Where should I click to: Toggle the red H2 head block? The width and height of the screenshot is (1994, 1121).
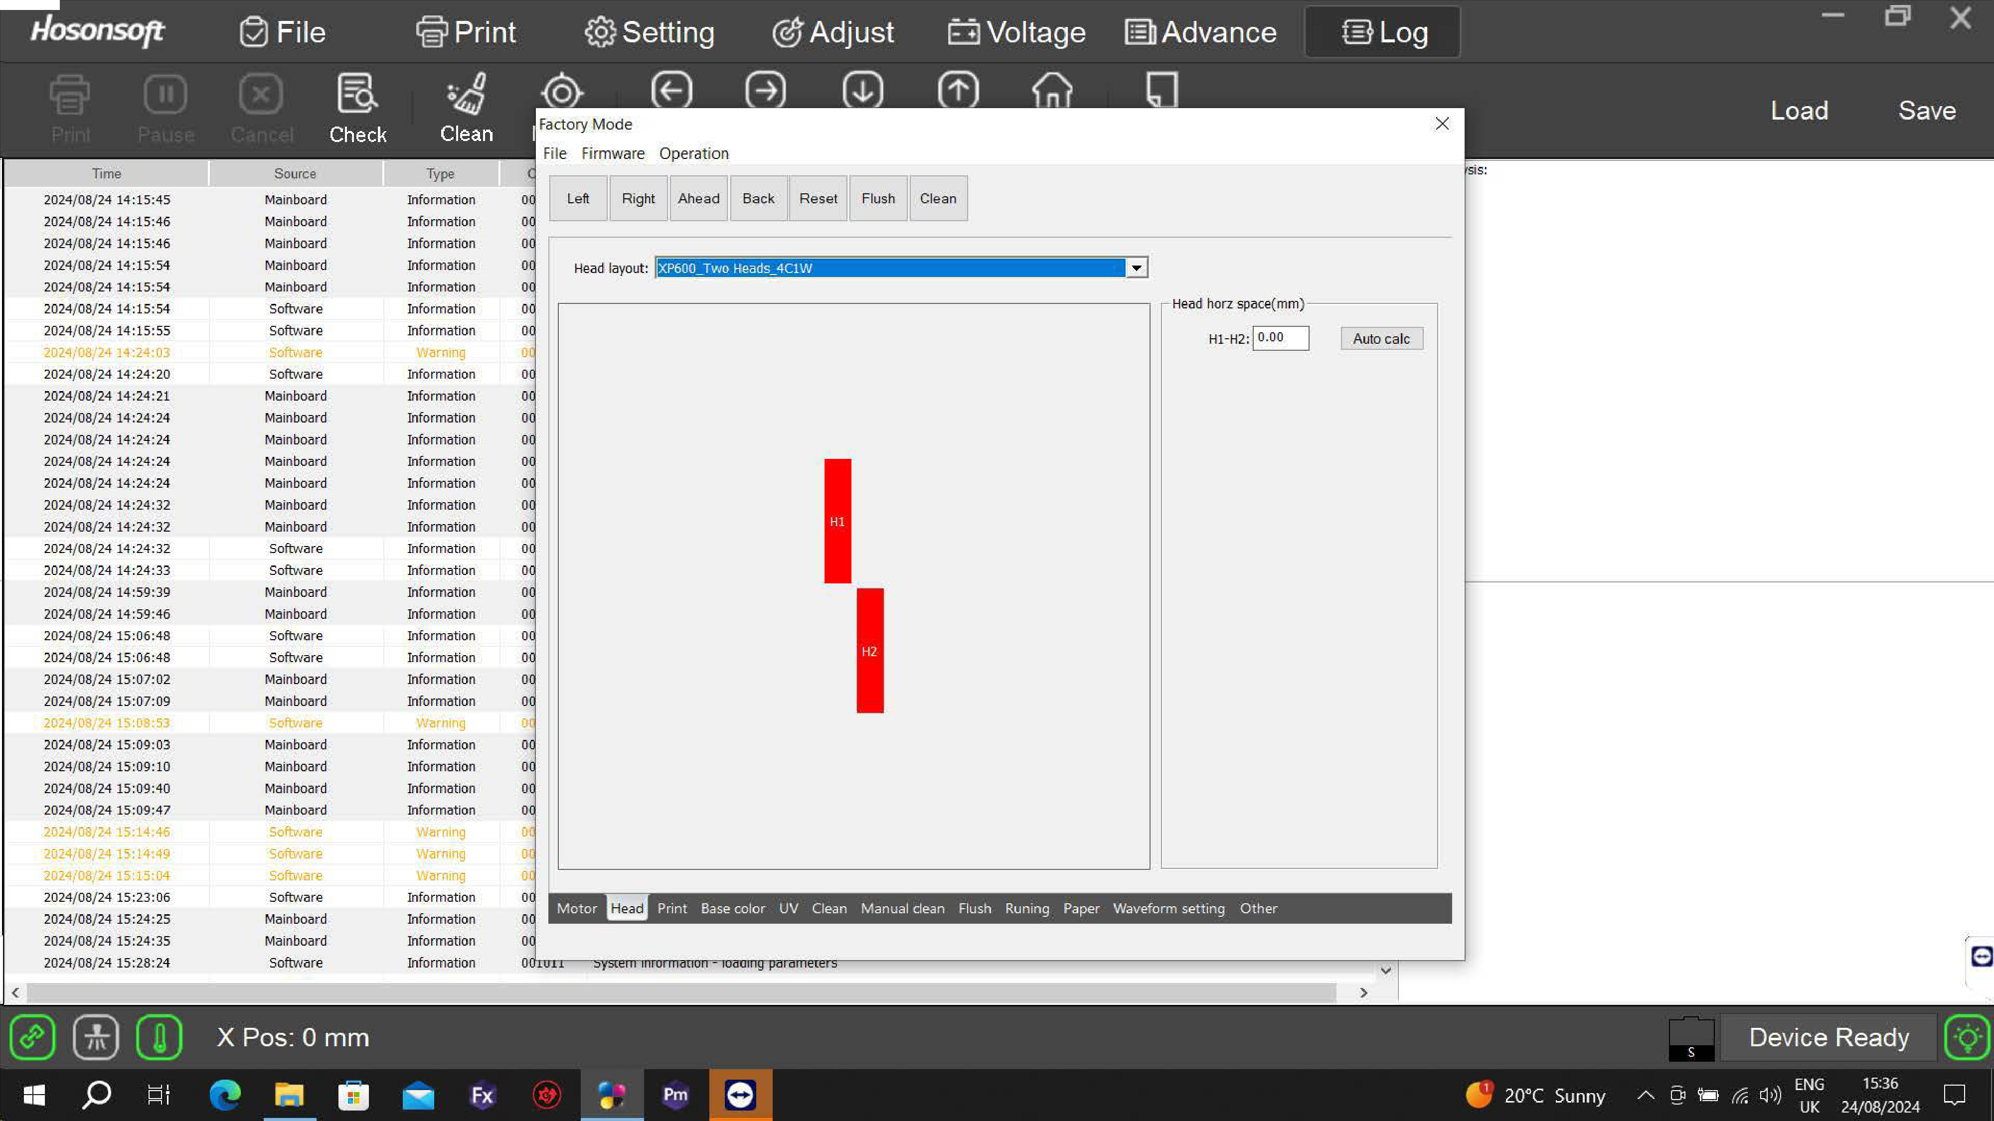(869, 651)
